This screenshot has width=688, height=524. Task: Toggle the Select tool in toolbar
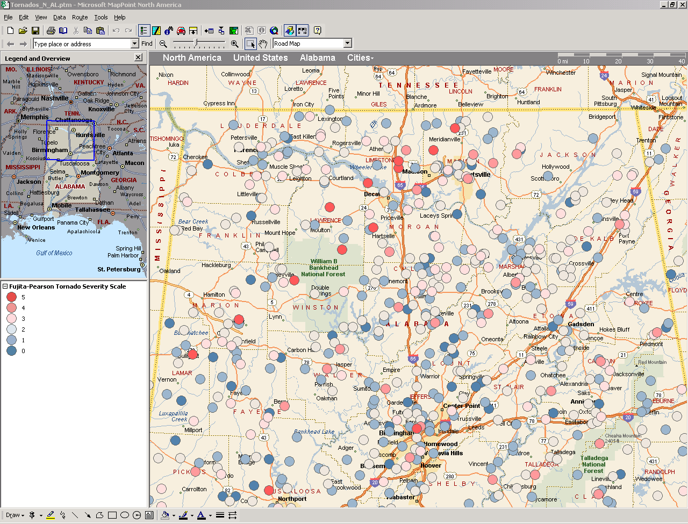(x=250, y=44)
